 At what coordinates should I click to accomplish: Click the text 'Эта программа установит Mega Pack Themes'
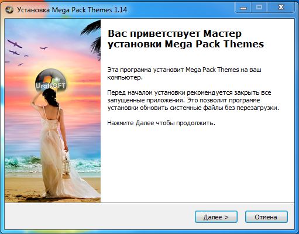184,74
